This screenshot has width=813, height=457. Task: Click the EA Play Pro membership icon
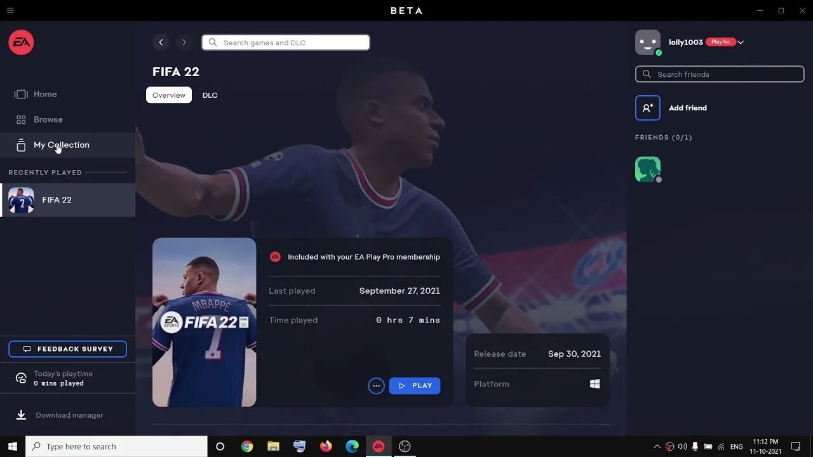(275, 257)
